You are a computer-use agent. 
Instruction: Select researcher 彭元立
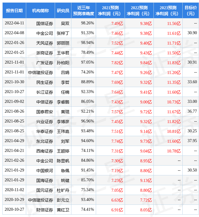pyautogui.click(x=63, y=200)
